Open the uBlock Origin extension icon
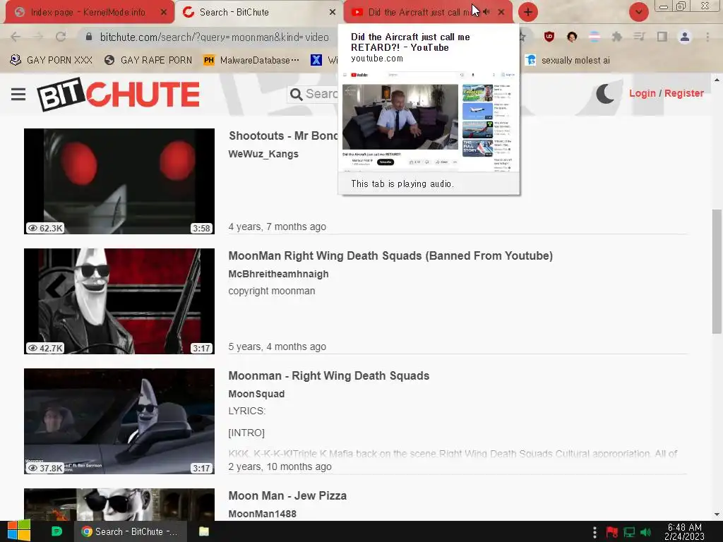 549,37
